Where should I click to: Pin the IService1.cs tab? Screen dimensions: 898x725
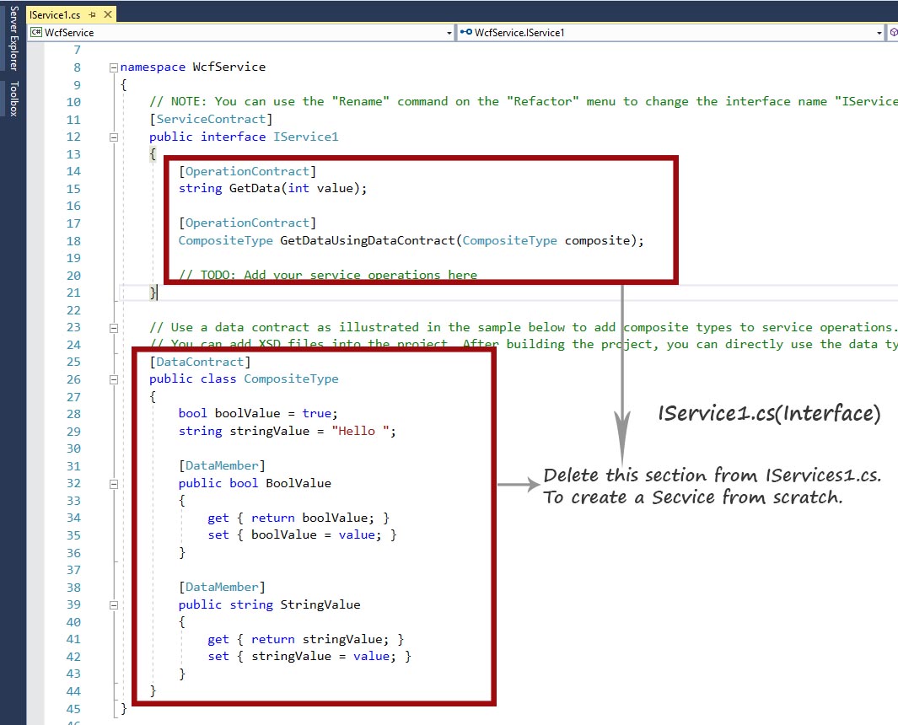[x=92, y=15]
